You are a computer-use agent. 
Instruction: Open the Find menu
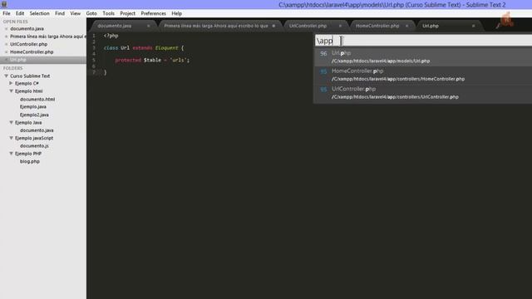[60, 13]
